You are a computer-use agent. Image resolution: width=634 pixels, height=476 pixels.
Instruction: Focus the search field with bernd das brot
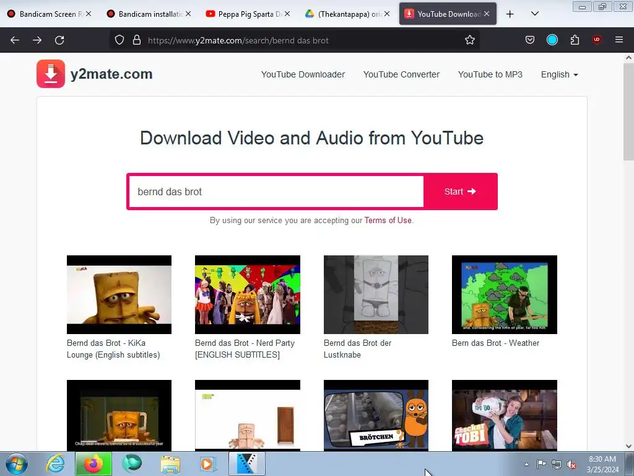(x=276, y=192)
